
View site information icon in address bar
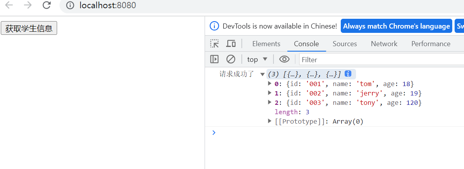coord(70,5)
